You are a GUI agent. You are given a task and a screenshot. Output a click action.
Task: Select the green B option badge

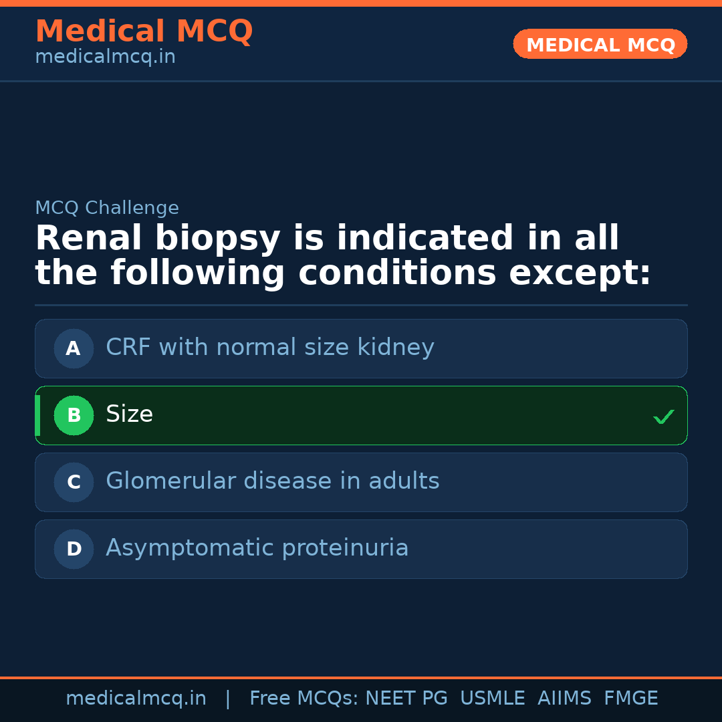[74, 415]
